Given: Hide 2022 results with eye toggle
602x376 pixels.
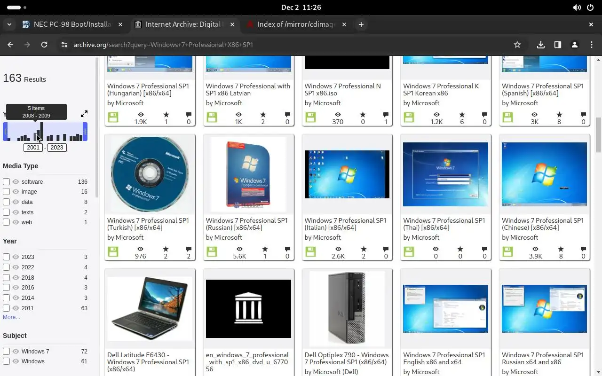Looking at the screenshot, I should pyautogui.click(x=16, y=267).
